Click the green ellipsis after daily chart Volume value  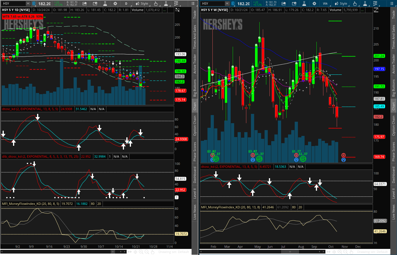[164, 10]
